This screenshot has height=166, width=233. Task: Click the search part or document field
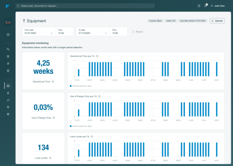pos(85,6)
